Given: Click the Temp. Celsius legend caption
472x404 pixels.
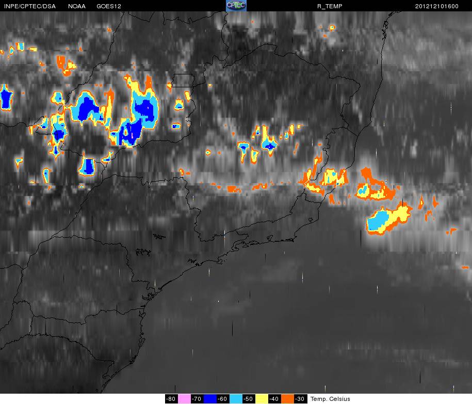Looking at the screenshot, I should click(330, 399).
